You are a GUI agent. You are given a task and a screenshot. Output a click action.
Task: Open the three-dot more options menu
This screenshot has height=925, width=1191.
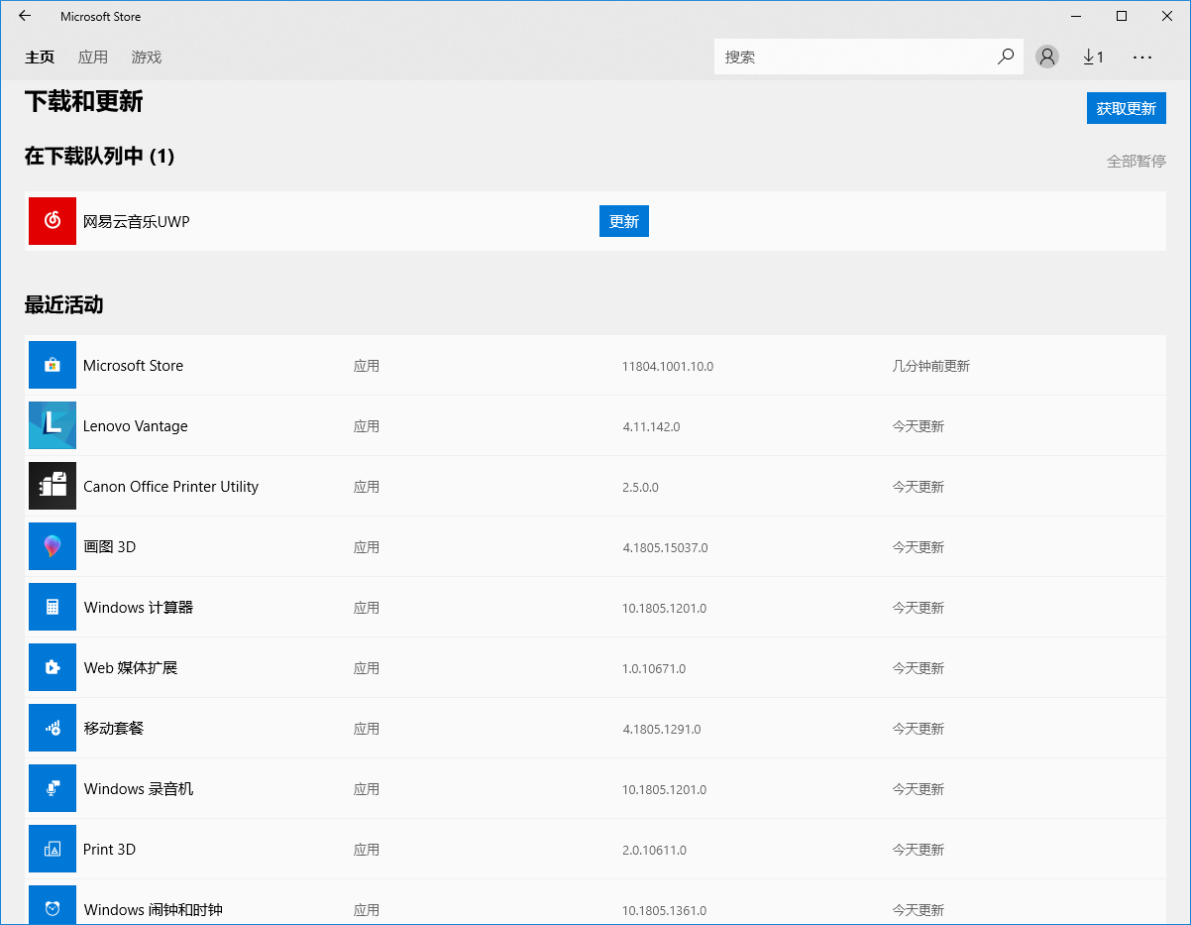(x=1142, y=57)
